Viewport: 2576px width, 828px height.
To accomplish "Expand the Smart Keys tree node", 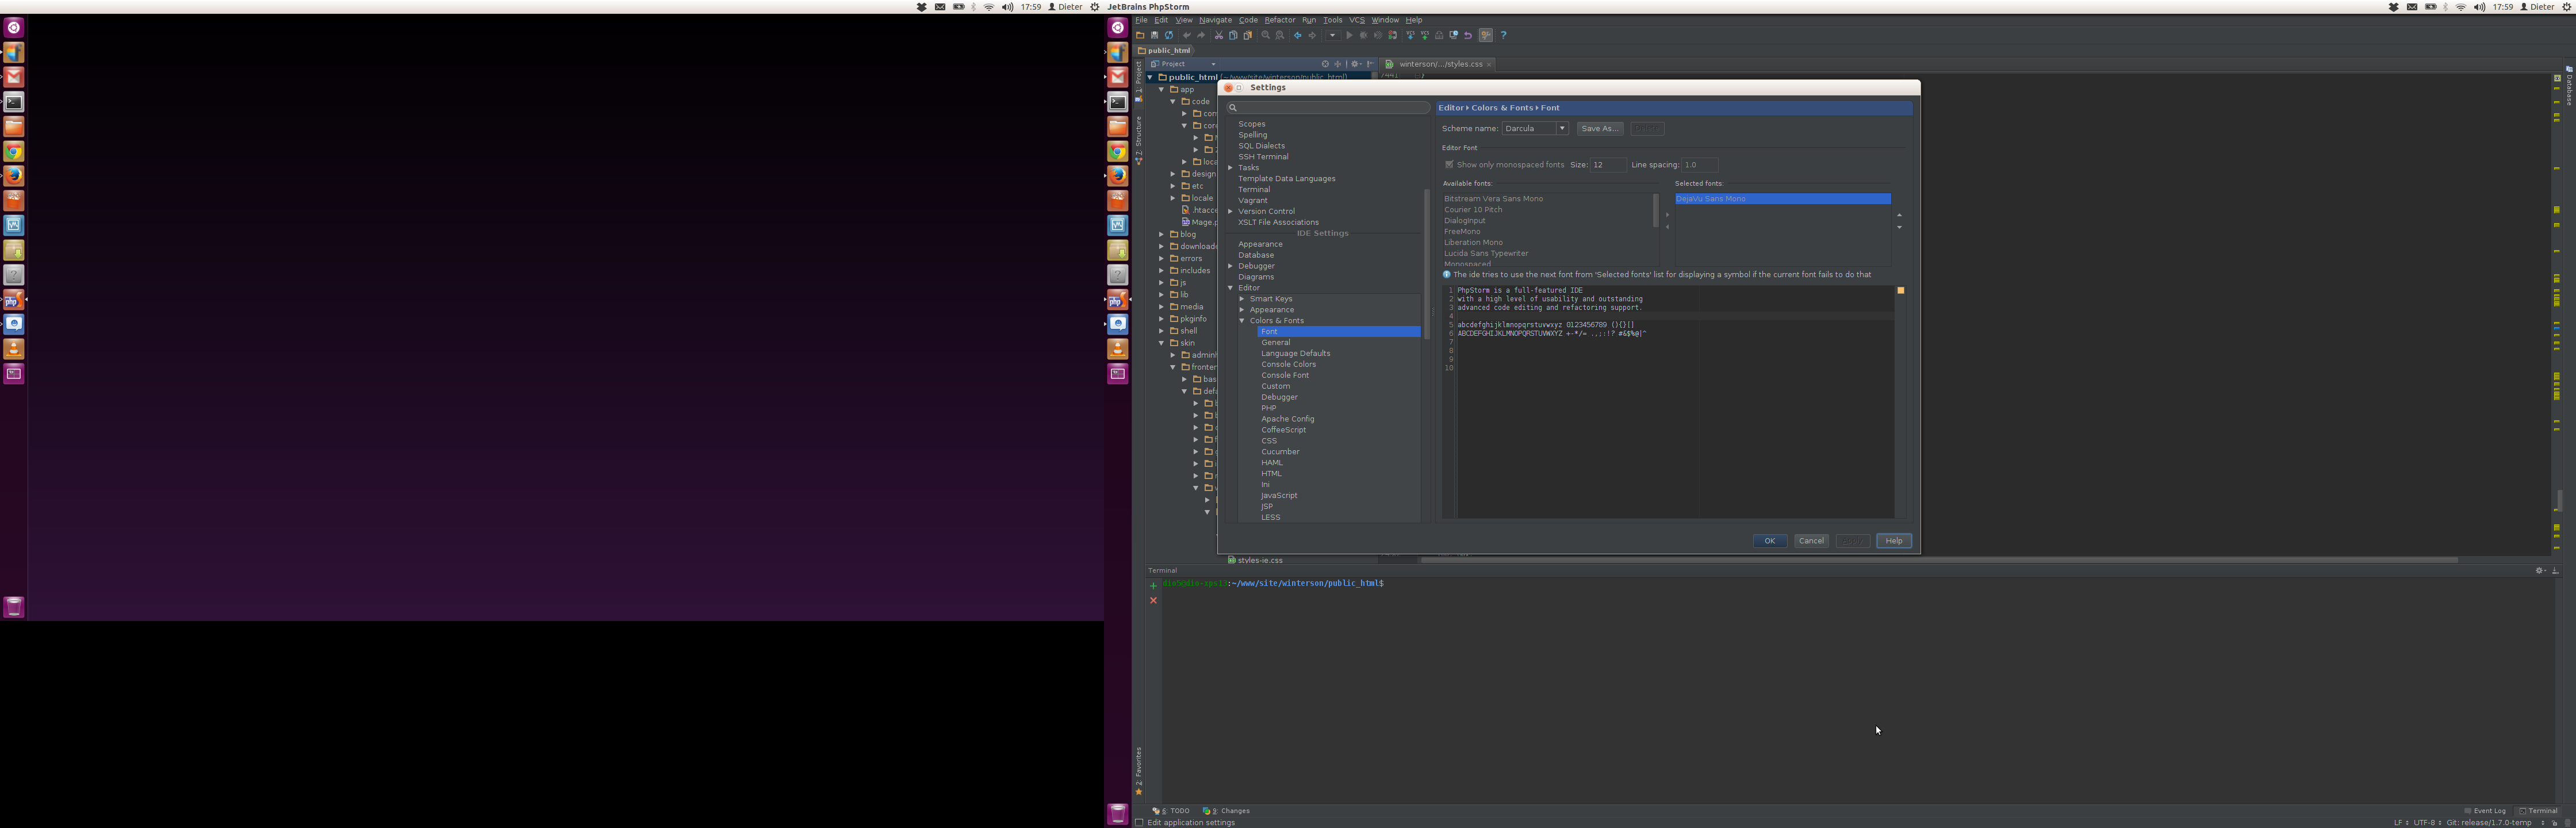I will (1242, 299).
